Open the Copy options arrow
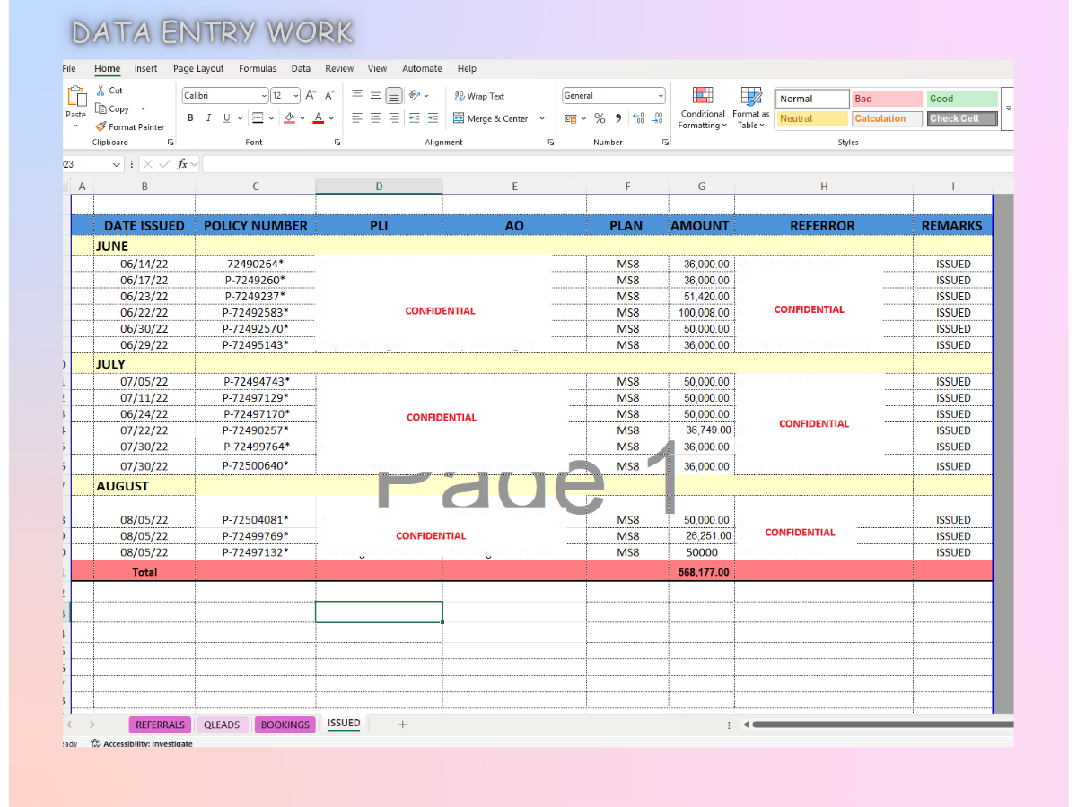The image size is (1077, 807). pos(144,108)
